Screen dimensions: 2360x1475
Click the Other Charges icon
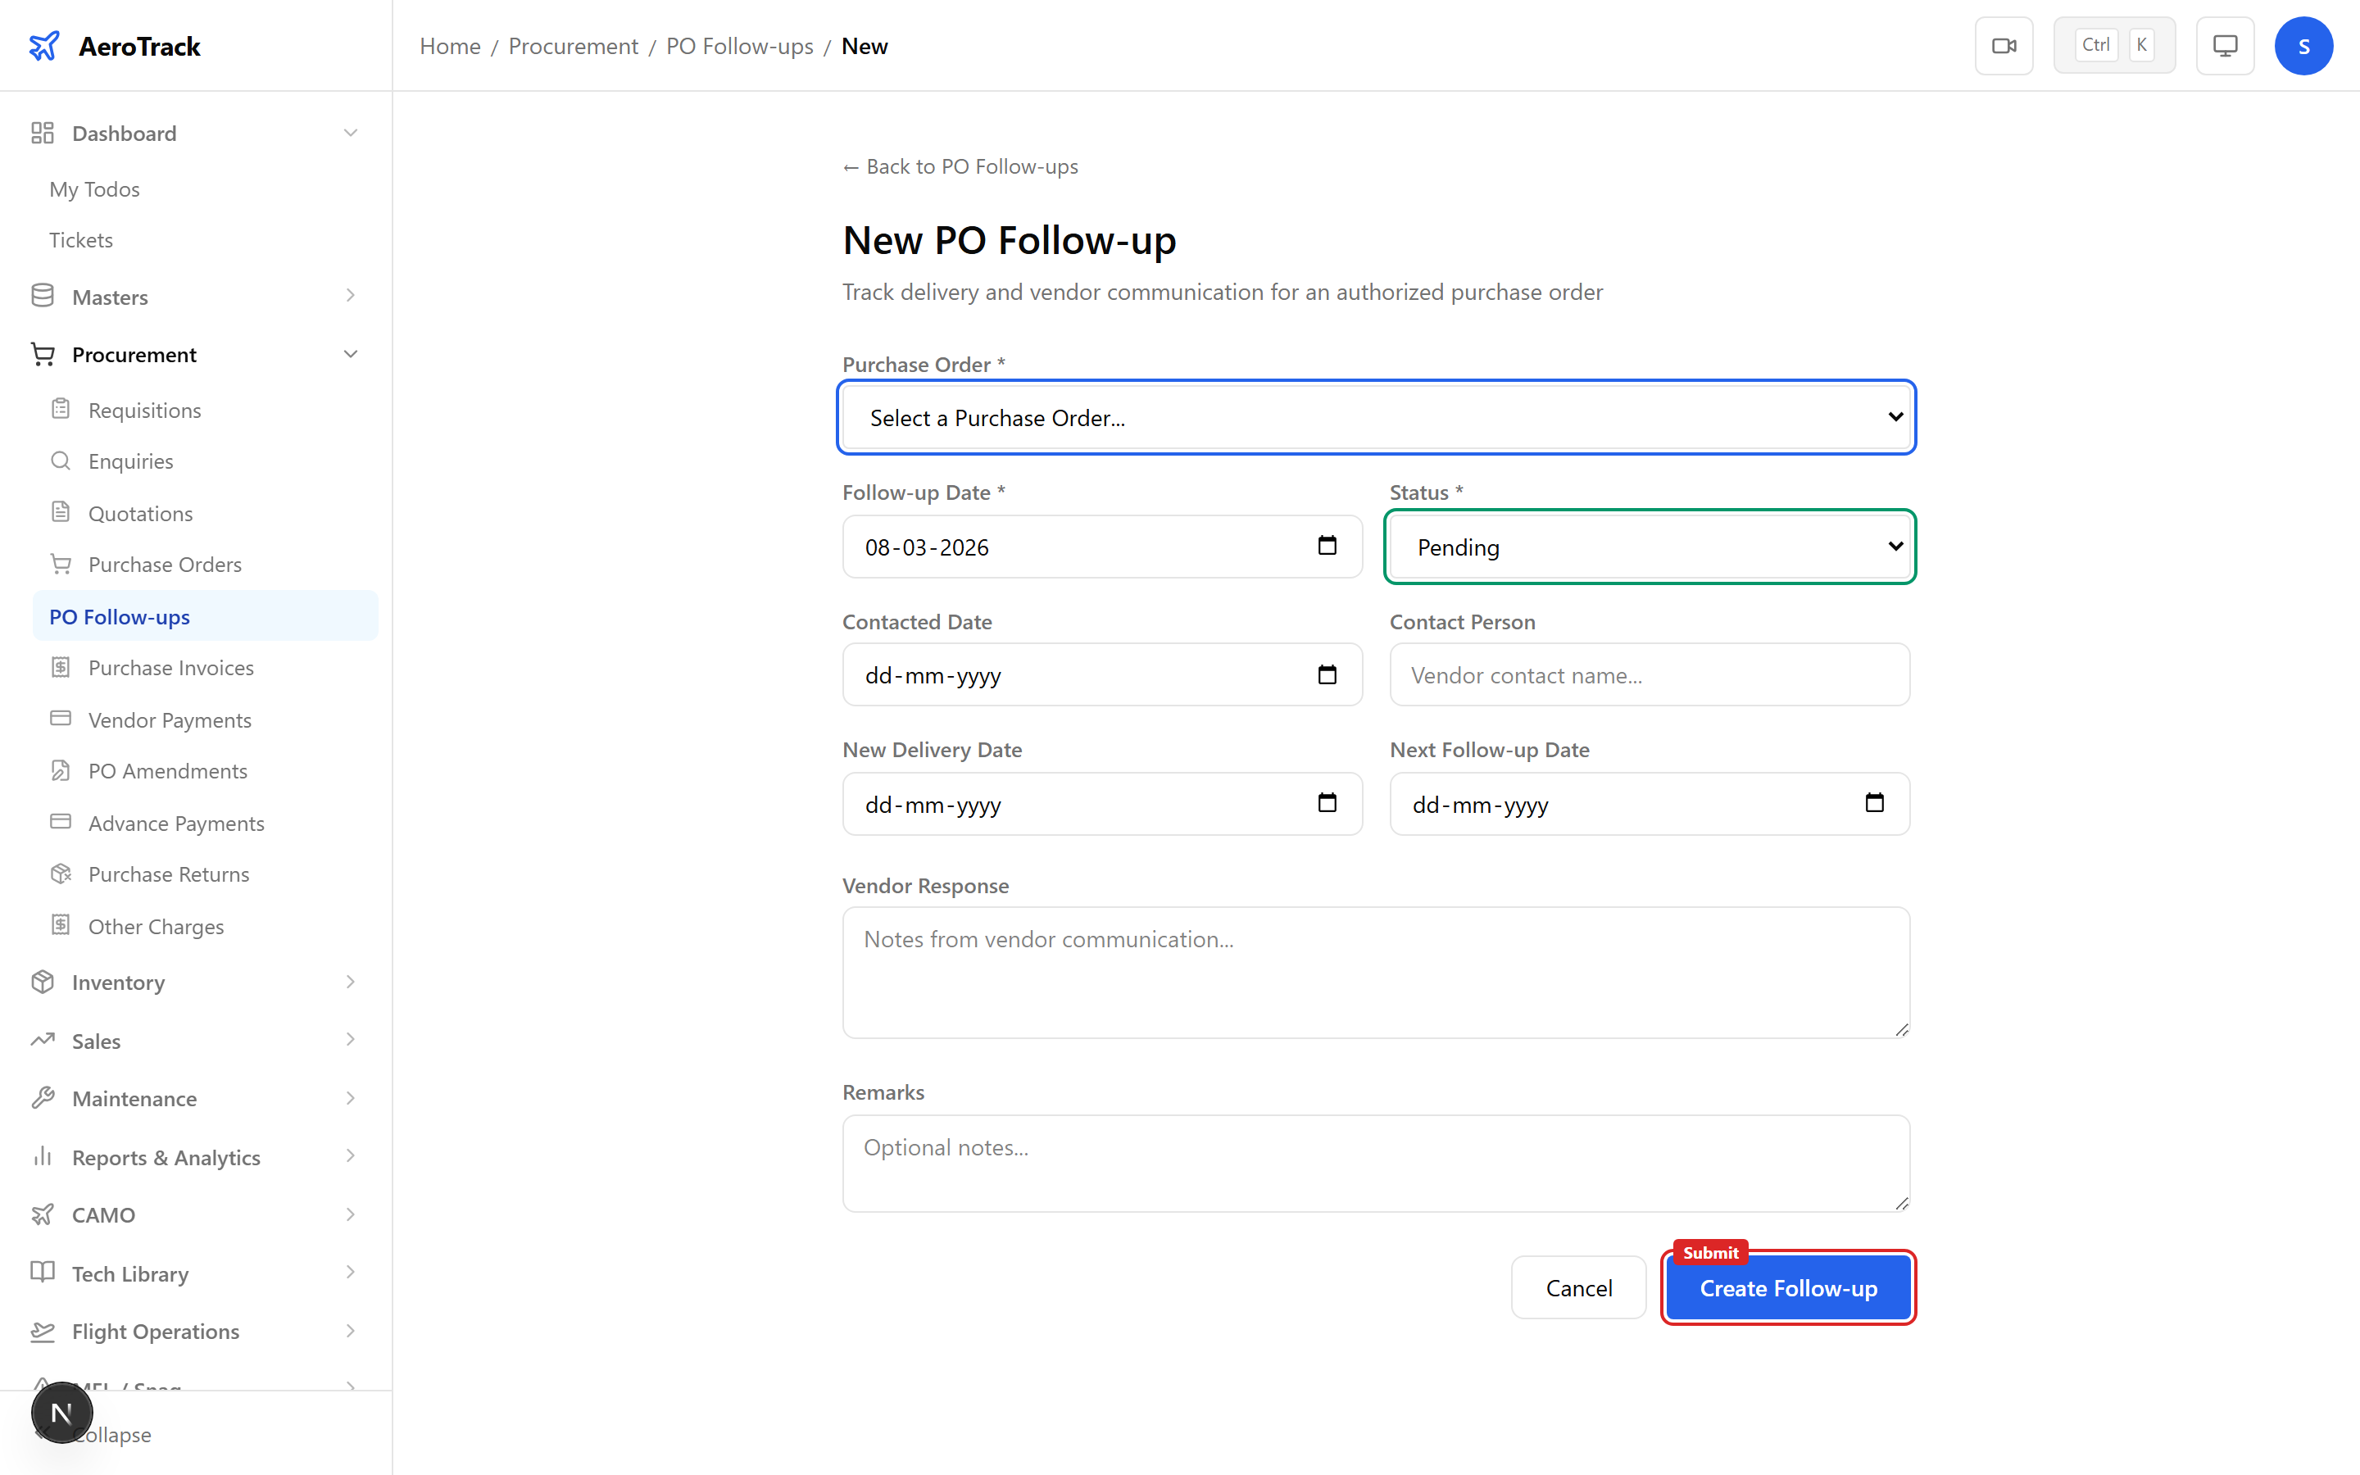pos(61,926)
